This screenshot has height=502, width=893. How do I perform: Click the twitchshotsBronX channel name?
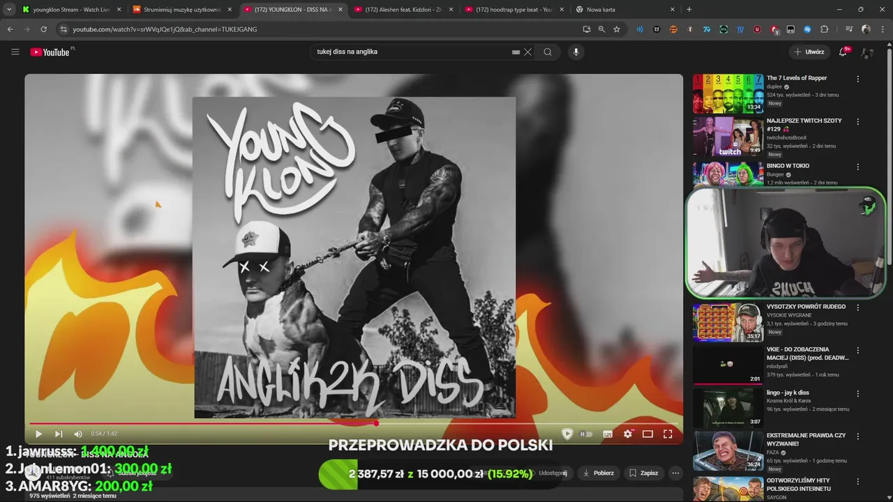pos(786,137)
